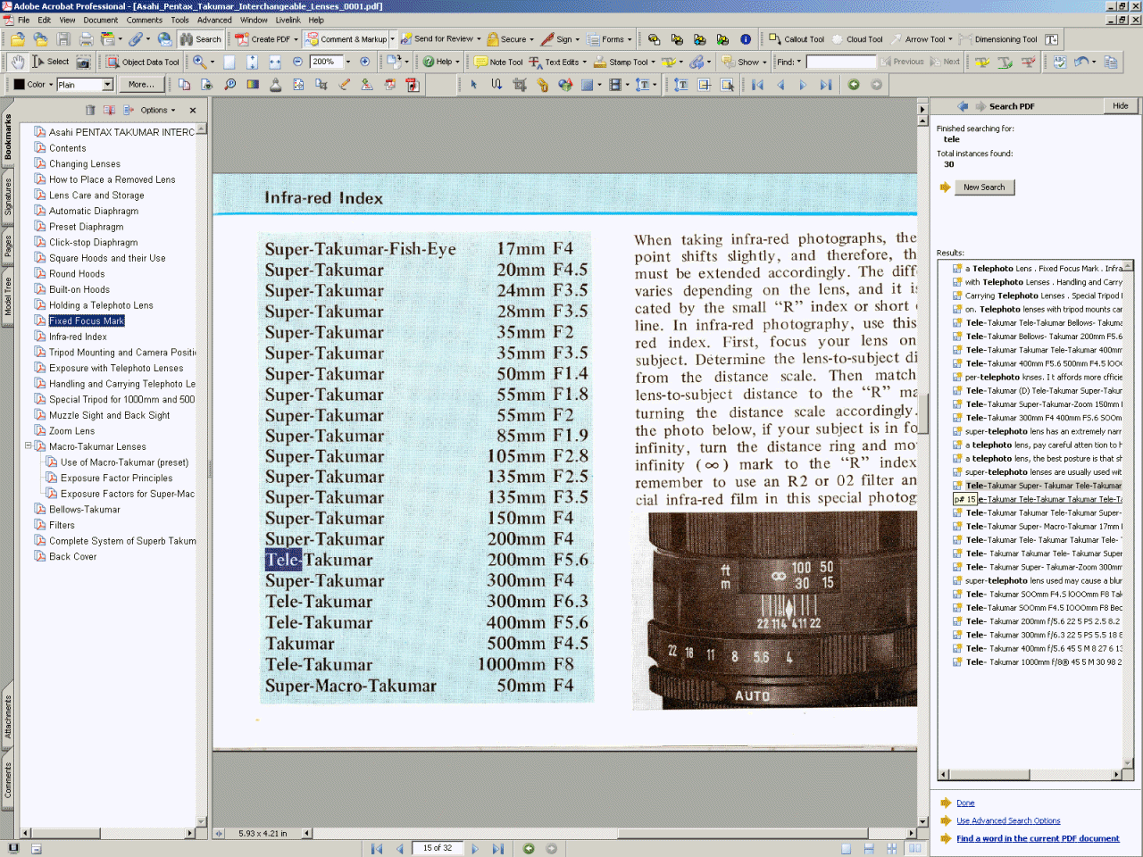Viewport: 1143px width, 857px height.
Task: Click the Hide button in Search PDF pane
Action: [1120, 105]
